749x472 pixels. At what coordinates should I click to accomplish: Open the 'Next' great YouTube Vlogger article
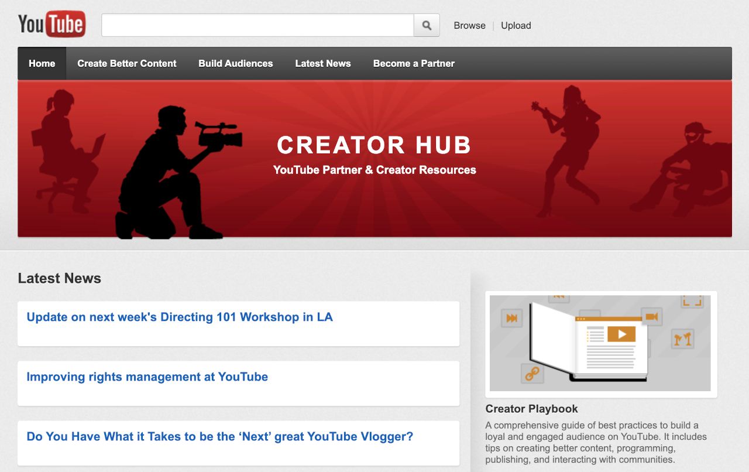pyautogui.click(x=220, y=436)
